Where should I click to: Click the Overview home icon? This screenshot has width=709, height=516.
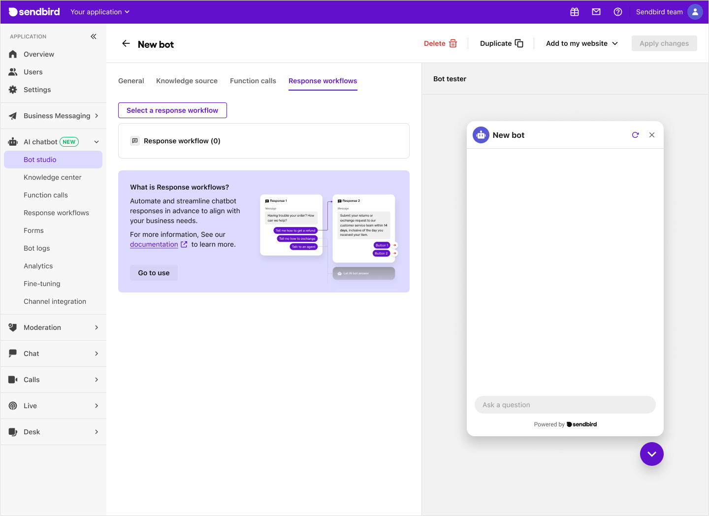click(13, 54)
